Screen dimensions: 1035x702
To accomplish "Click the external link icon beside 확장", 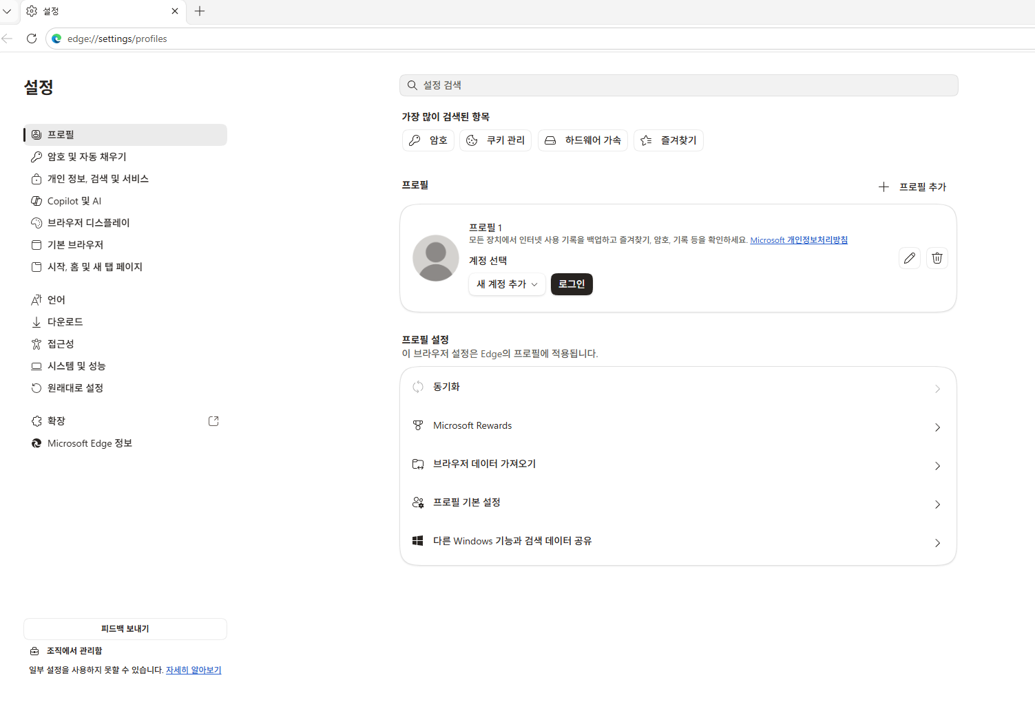I will point(213,421).
